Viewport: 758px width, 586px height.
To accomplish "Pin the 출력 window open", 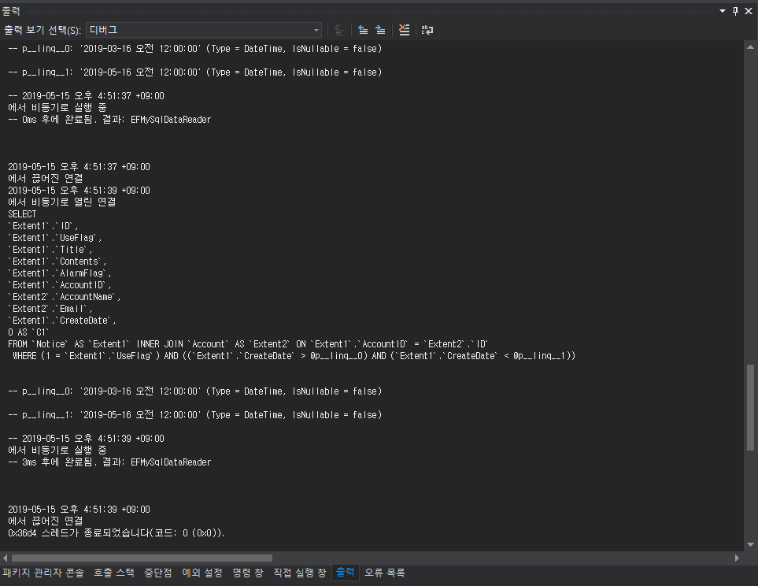I will pos(735,10).
